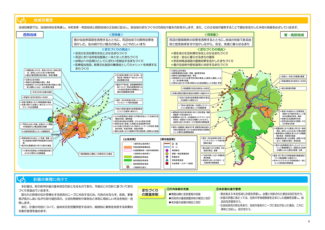Click the 「町民ふれあいの森」 callout box
This screenshot has width=325, height=230.
[37, 126]
